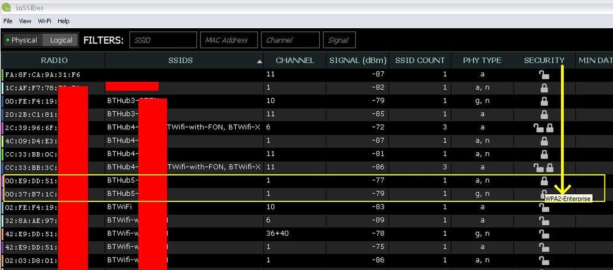Click lock icon in 00:E9:DD:51 row
The height and width of the screenshot is (270, 613).
coord(544,181)
